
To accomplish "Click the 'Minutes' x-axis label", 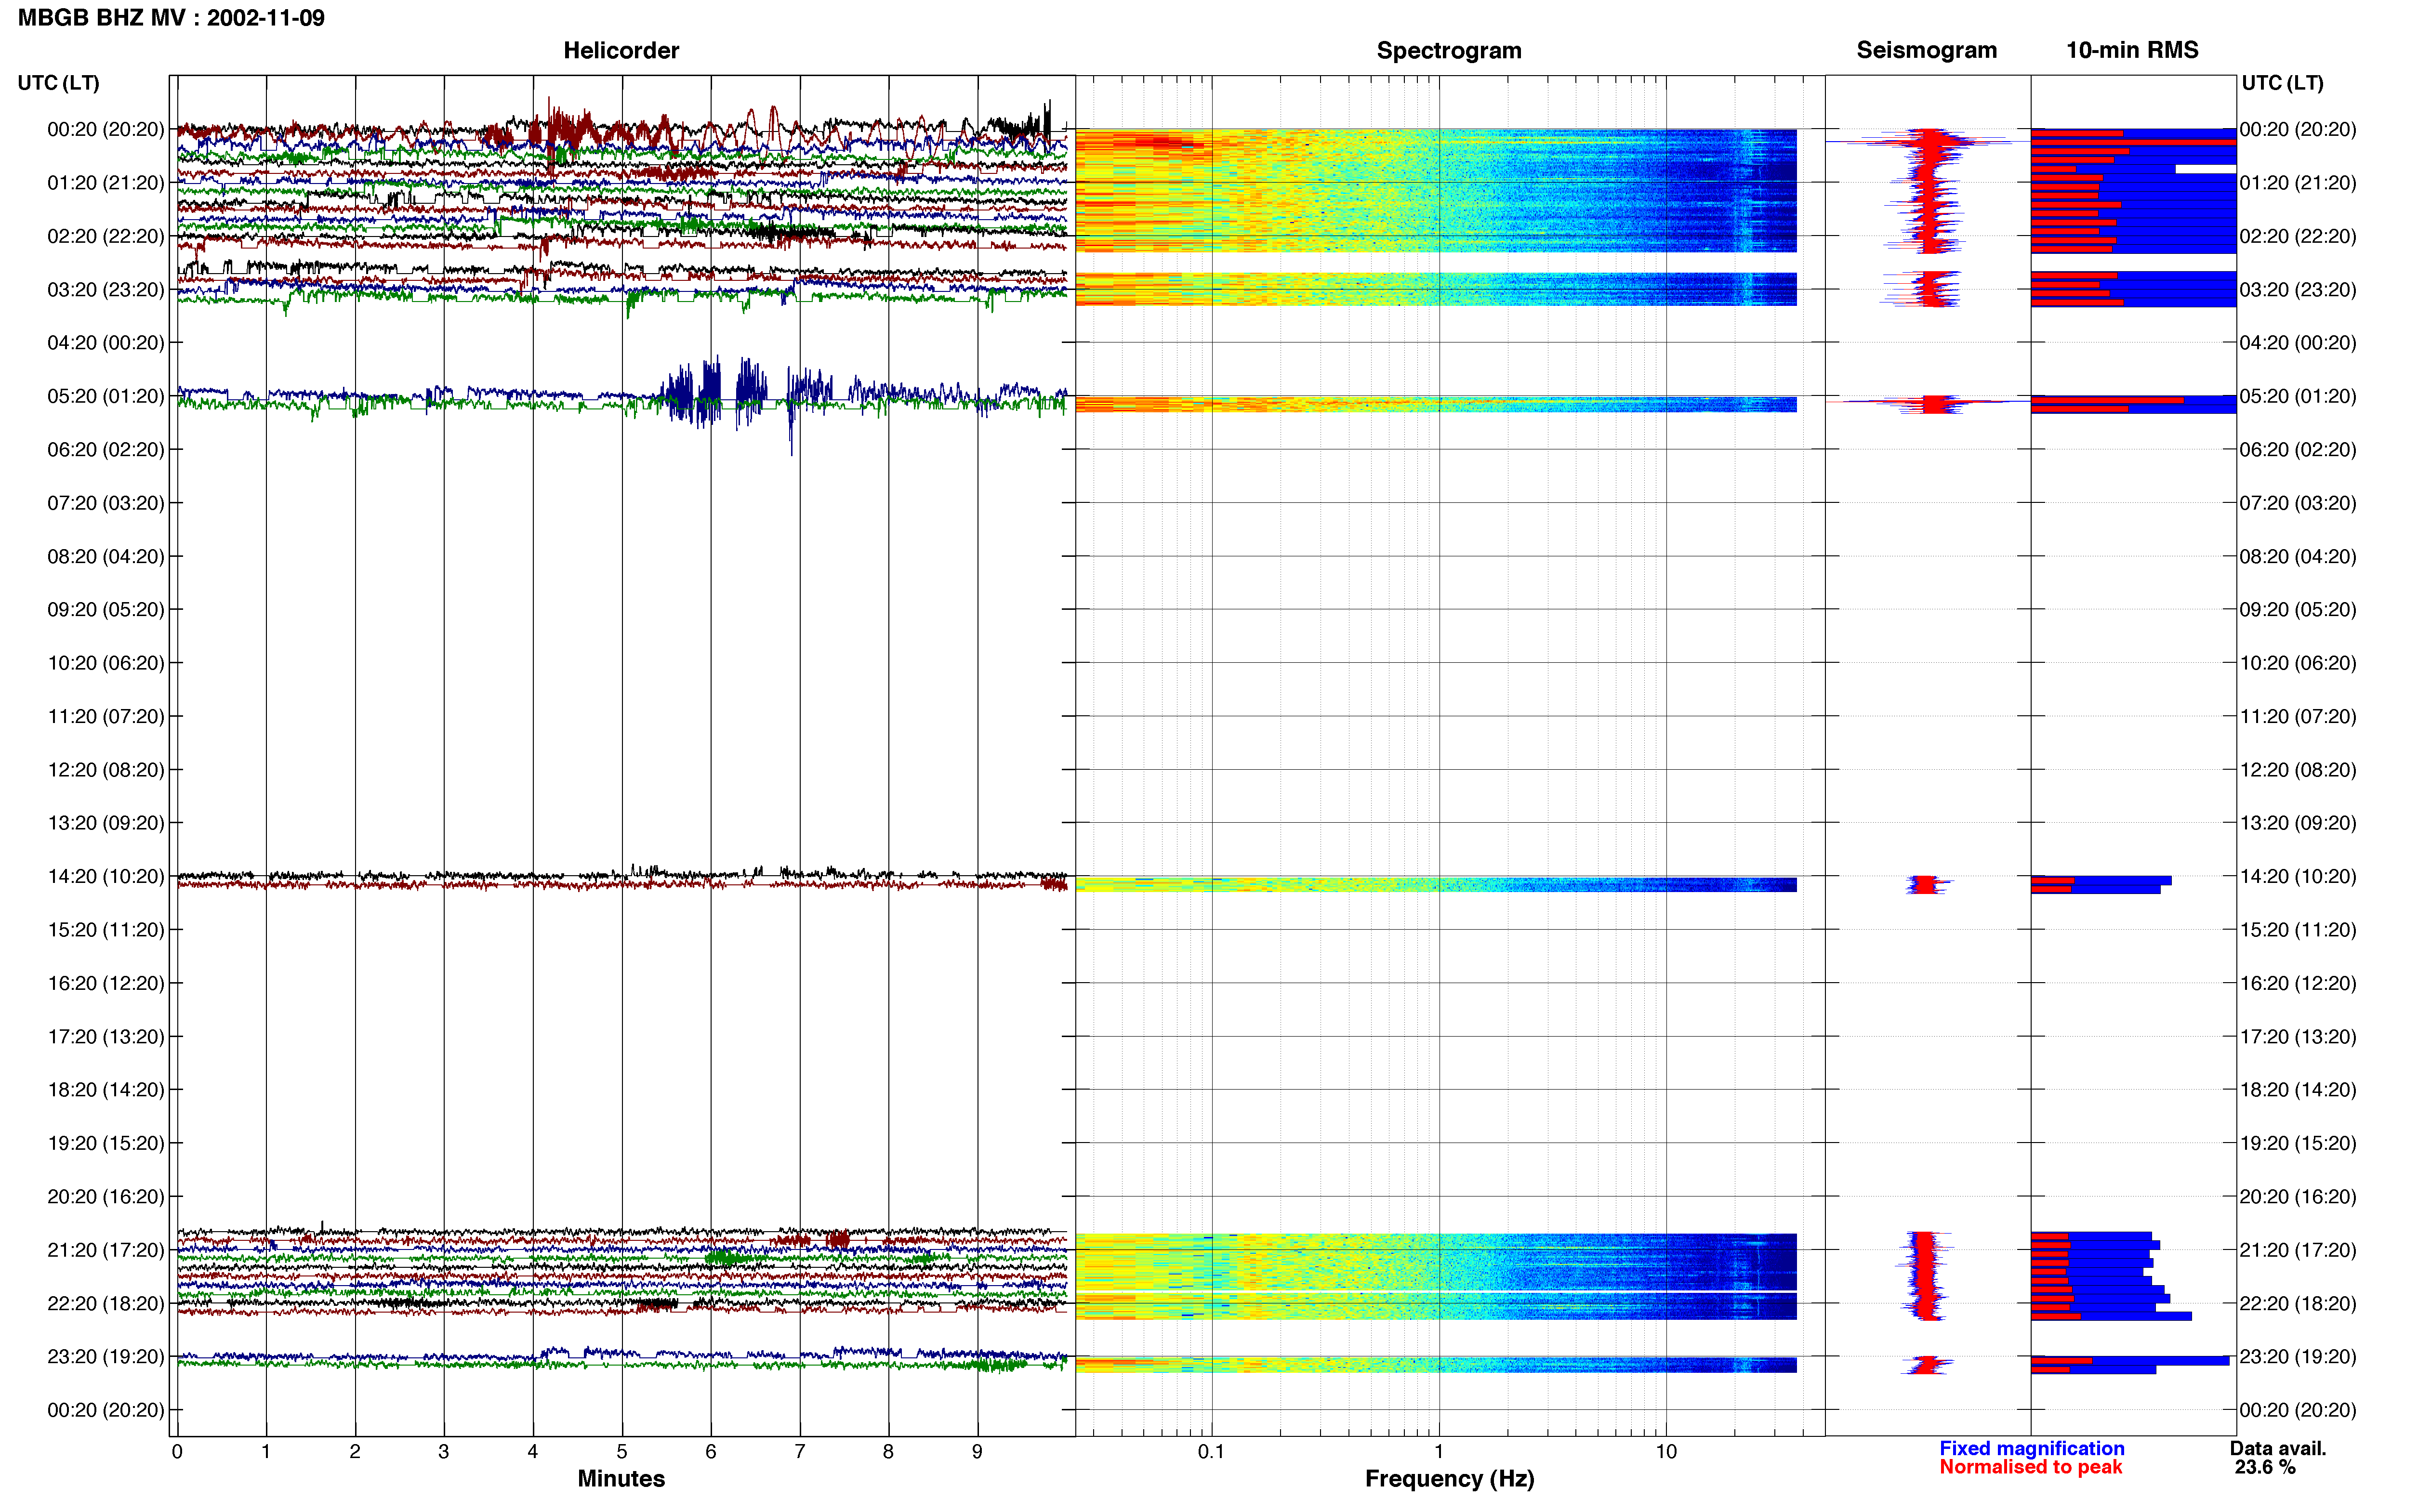I will (x=621, y=1478).
